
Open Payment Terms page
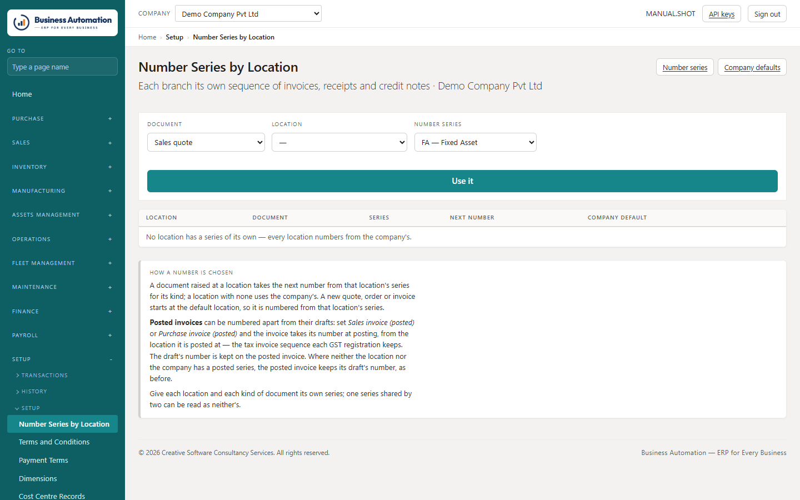pyautogui.click(x=62, y=461)
